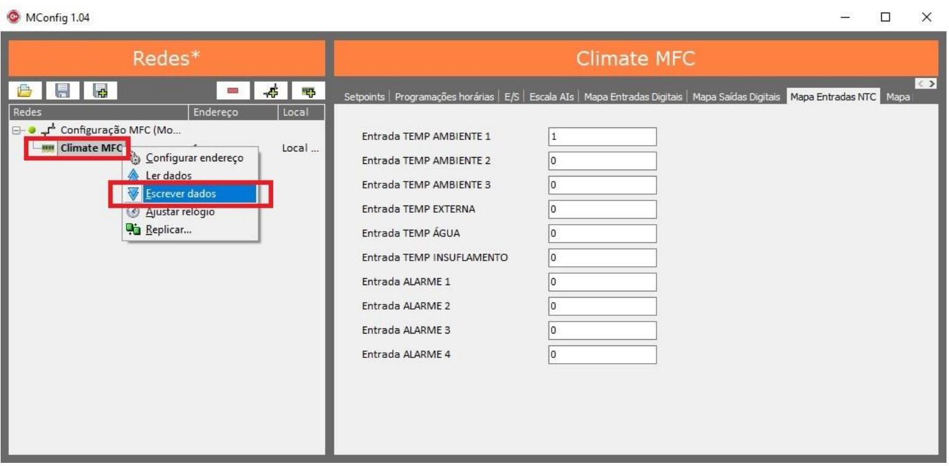
Task: Click the Local column header
Action: [x=301, y=112]
